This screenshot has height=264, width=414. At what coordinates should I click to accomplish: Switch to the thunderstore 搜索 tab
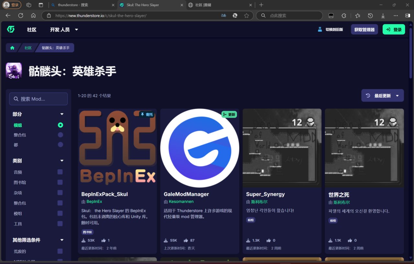click(83, 5)
